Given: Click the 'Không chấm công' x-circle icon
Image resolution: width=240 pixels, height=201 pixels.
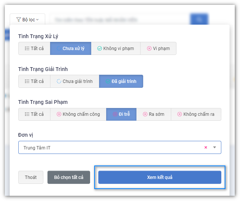Looking at the screenshot, I should coord(59,114).
